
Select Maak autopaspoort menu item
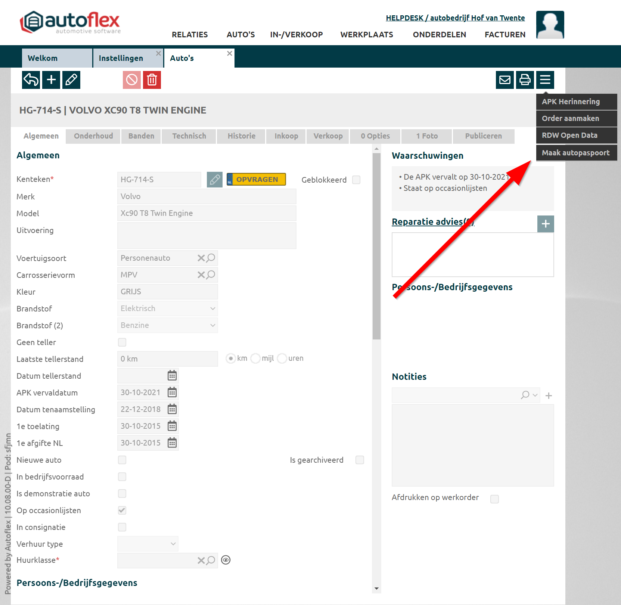pos(576,153)
